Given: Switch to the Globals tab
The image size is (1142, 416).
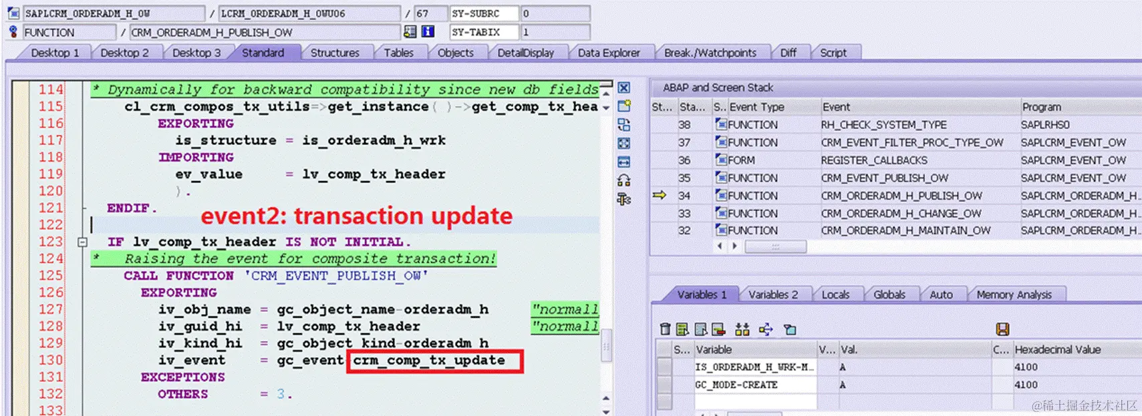Looking at the screenshot, I should pyautogui.click(x=889, y=294).
